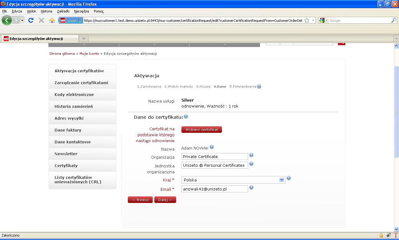Go to the home page icon
Viewport: 399px width, 240px height.
[x=52, y=20]
